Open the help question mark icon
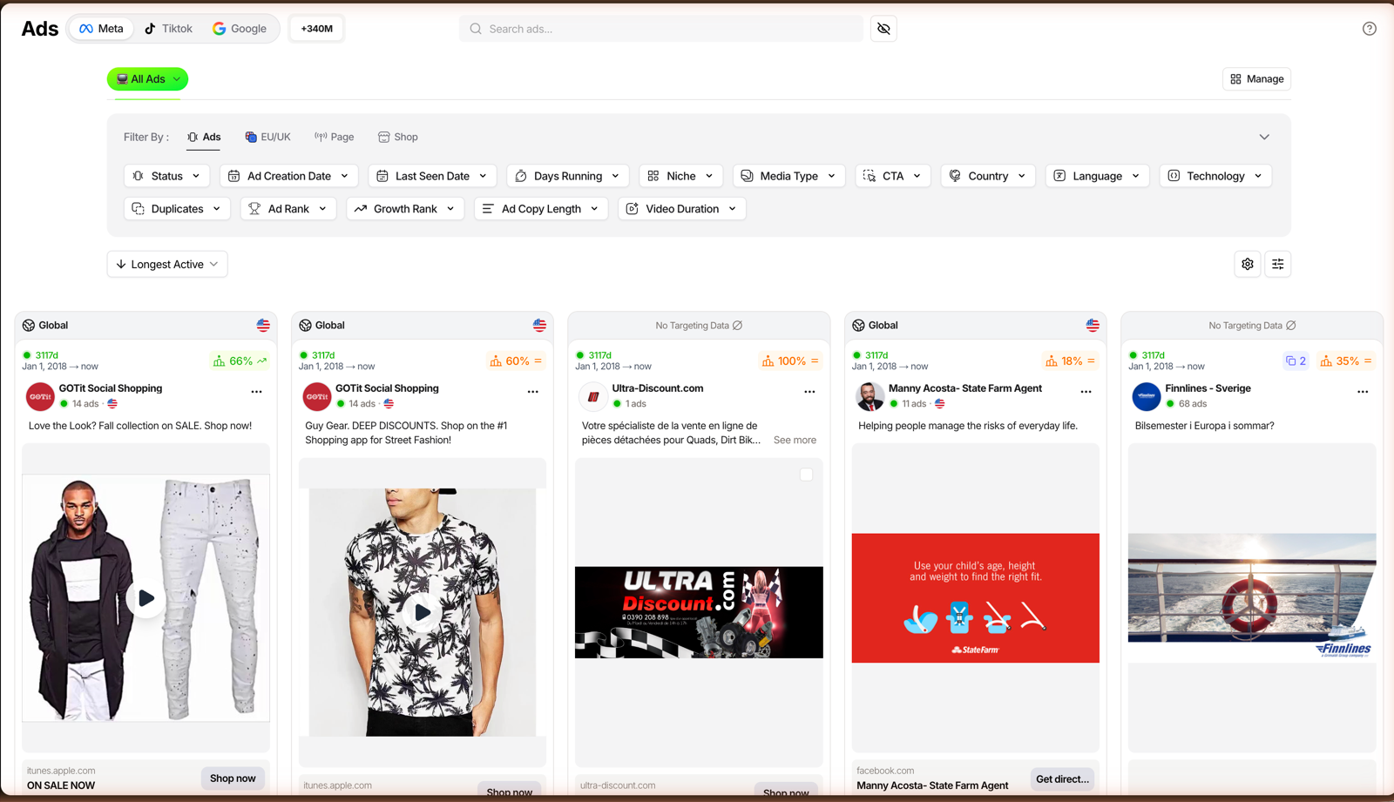Viewport: 1394px width, 802px height. (x=1369, y=29)
